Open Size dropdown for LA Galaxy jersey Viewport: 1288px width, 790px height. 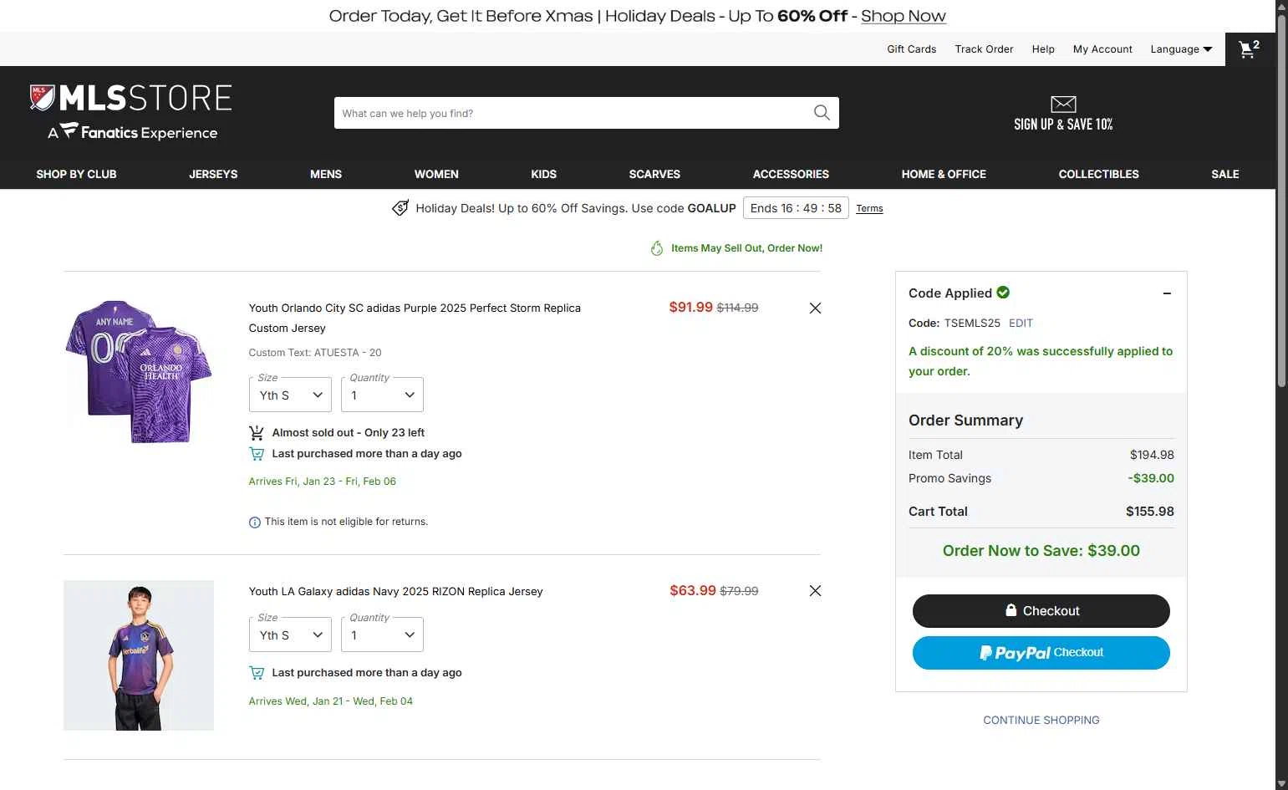[x=290, y=635]
